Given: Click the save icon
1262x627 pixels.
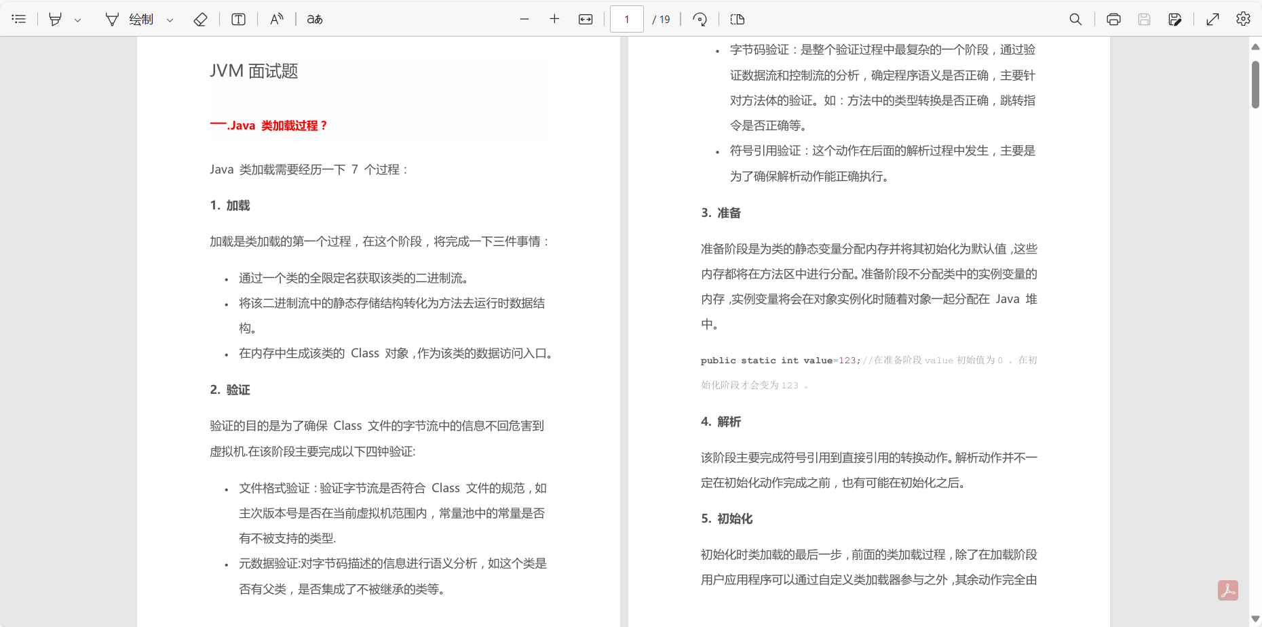Looking at the screenshot, I should tap(1144, 19).
